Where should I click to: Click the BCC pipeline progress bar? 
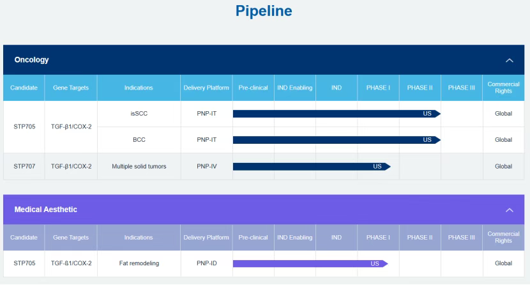(x=336, y=140)
